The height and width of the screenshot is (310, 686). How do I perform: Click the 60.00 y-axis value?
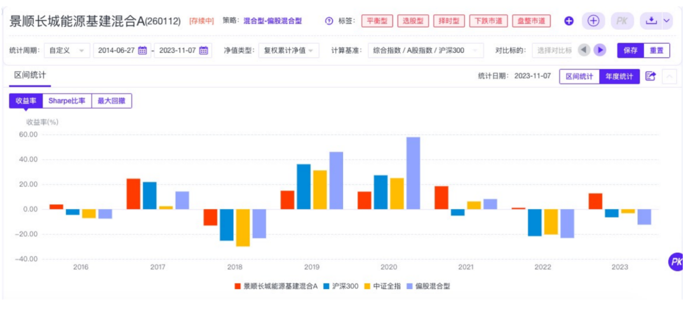click(x=30, y=135)
